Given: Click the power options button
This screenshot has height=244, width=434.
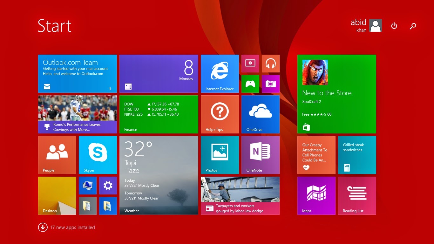Looking at the screenshot, I should pos(394,26).
